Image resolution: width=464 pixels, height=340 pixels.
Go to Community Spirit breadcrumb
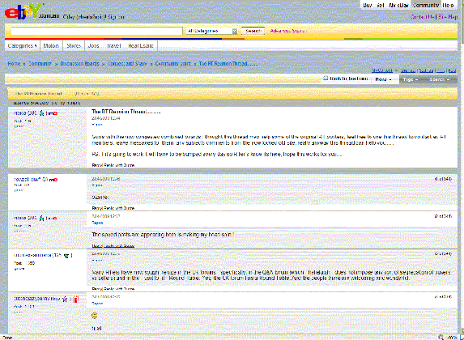(172, 64)
